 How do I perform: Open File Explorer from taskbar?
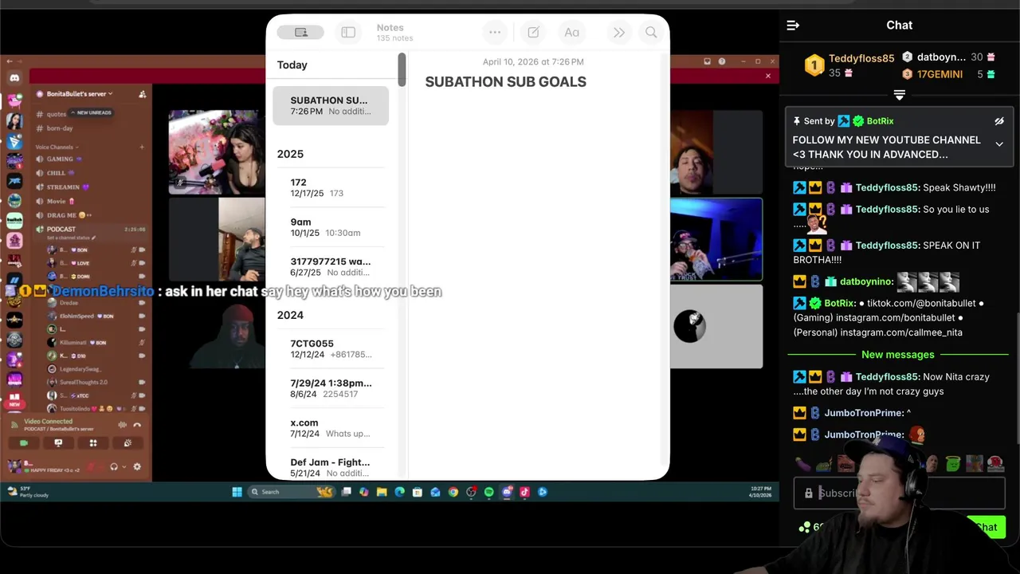382,492
